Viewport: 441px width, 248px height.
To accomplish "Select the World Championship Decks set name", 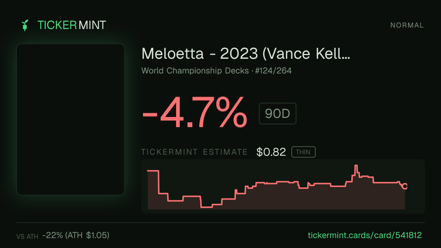I will click(195, 71).
